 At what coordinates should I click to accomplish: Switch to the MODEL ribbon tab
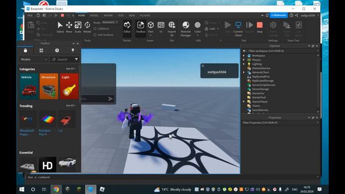(94, 16)
